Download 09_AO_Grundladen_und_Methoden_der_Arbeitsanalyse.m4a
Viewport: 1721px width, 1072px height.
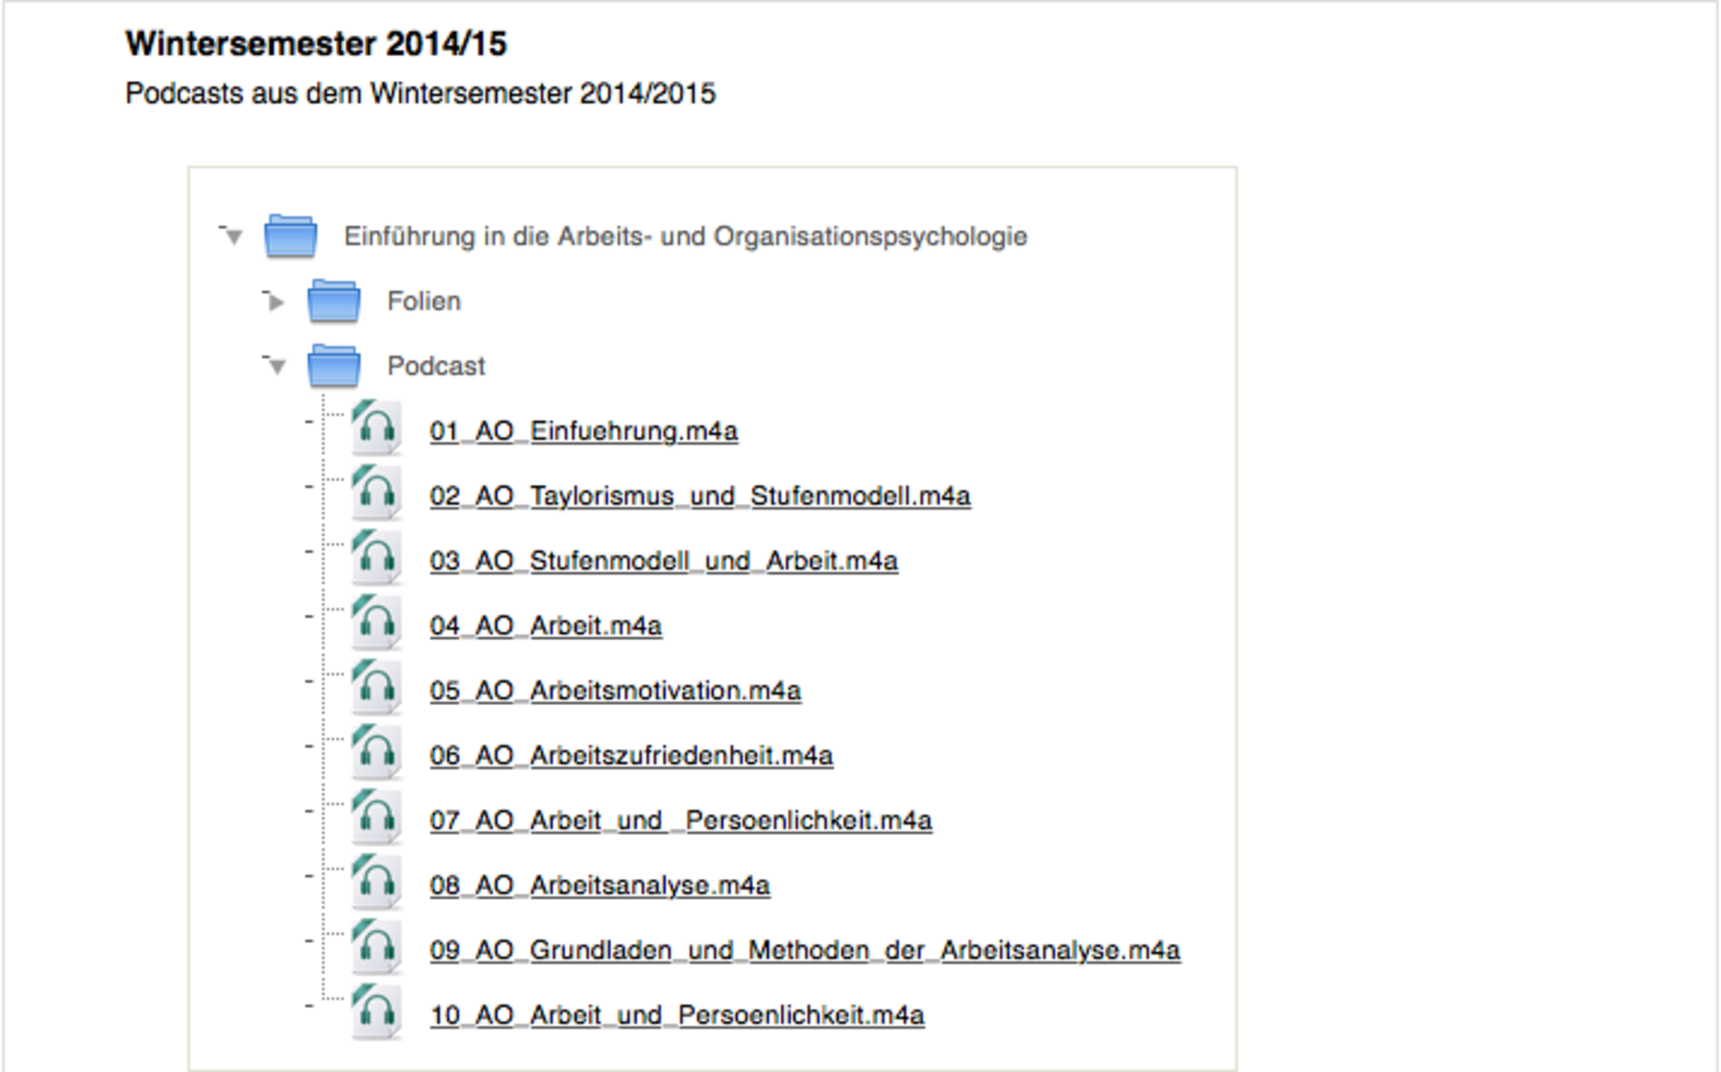point(804,950)
